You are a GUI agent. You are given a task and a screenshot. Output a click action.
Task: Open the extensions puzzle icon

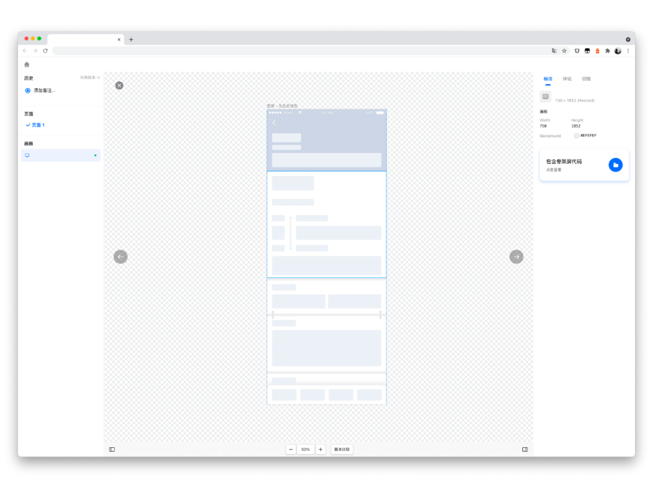click(608, 51)
